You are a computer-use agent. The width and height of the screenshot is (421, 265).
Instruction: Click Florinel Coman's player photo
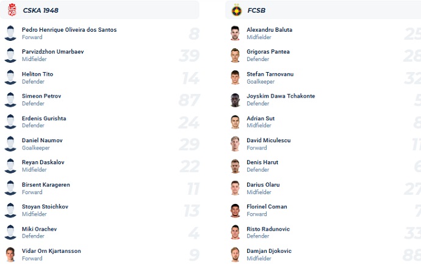click(x=236, y=210)
